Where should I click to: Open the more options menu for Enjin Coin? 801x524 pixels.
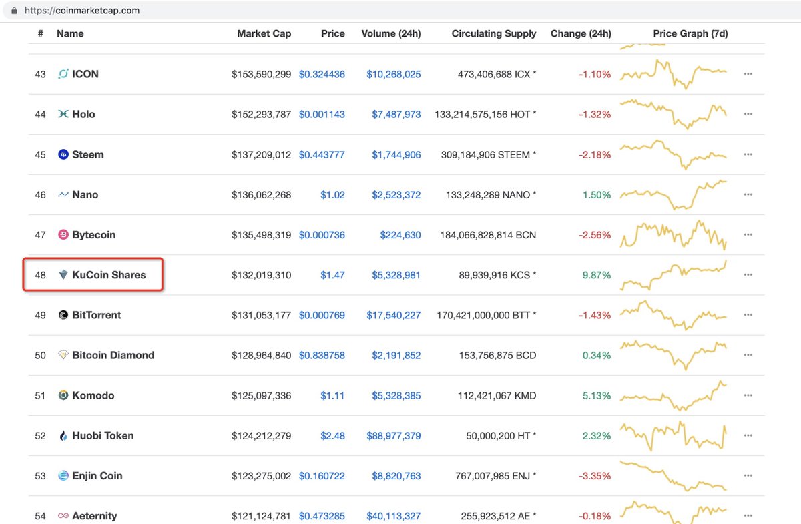click(x=748, y=475)
